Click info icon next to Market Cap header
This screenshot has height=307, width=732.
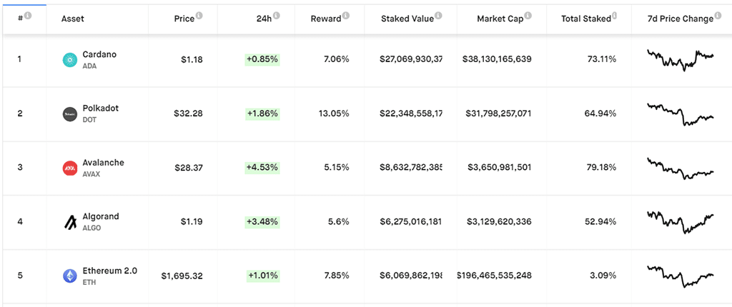(528, 16)
